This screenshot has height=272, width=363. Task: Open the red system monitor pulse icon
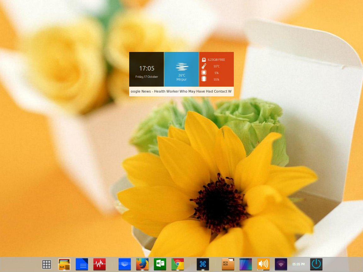[x=100, y=264]
